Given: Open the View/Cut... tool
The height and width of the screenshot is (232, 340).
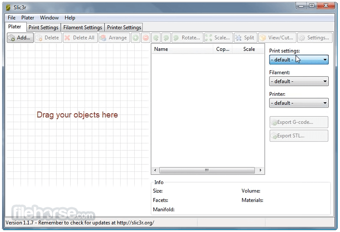Looking at the screenshot, I should 277,38.
